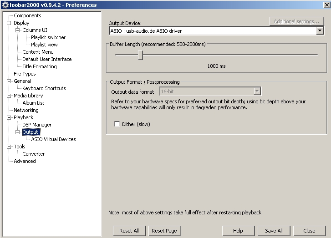Open ASIO Virtual Devices page
This screenshot has width=331, height=238.
53,139
